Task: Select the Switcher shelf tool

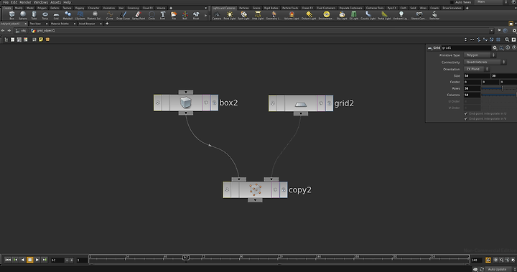Action: (x=434, y=15)
